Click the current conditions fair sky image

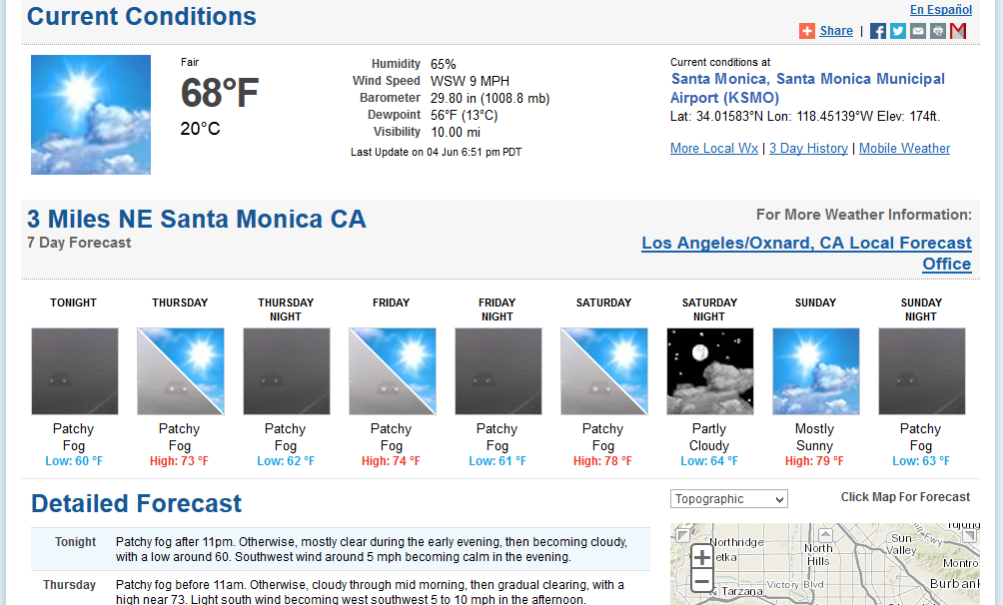[91, 115]
